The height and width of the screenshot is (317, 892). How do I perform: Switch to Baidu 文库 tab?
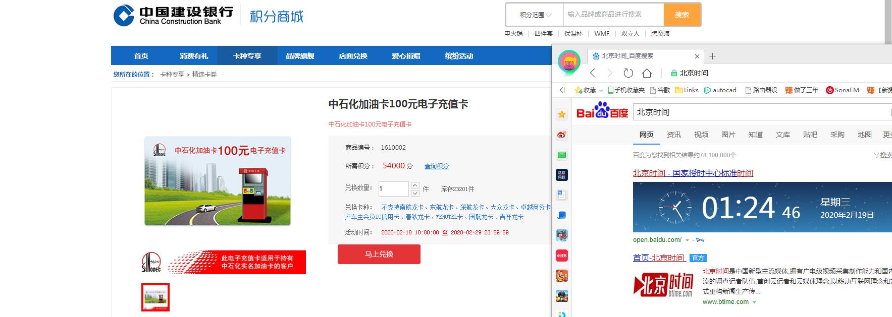(783, 135)
